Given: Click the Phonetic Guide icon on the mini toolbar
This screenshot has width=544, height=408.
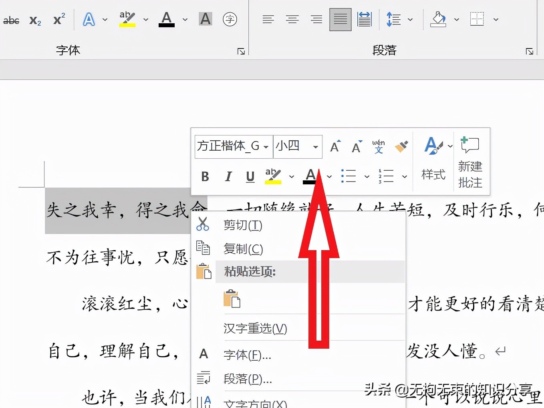Looking at the screenshot, I should (378, 147).
